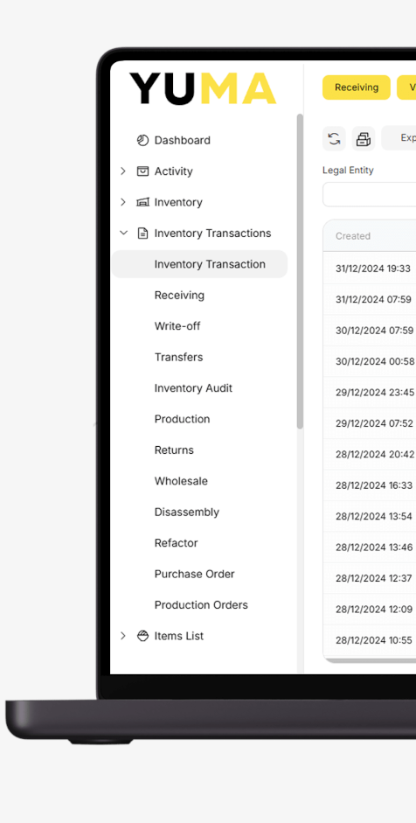Select row created 31/12/2024 07:59

tap(370, 299)
